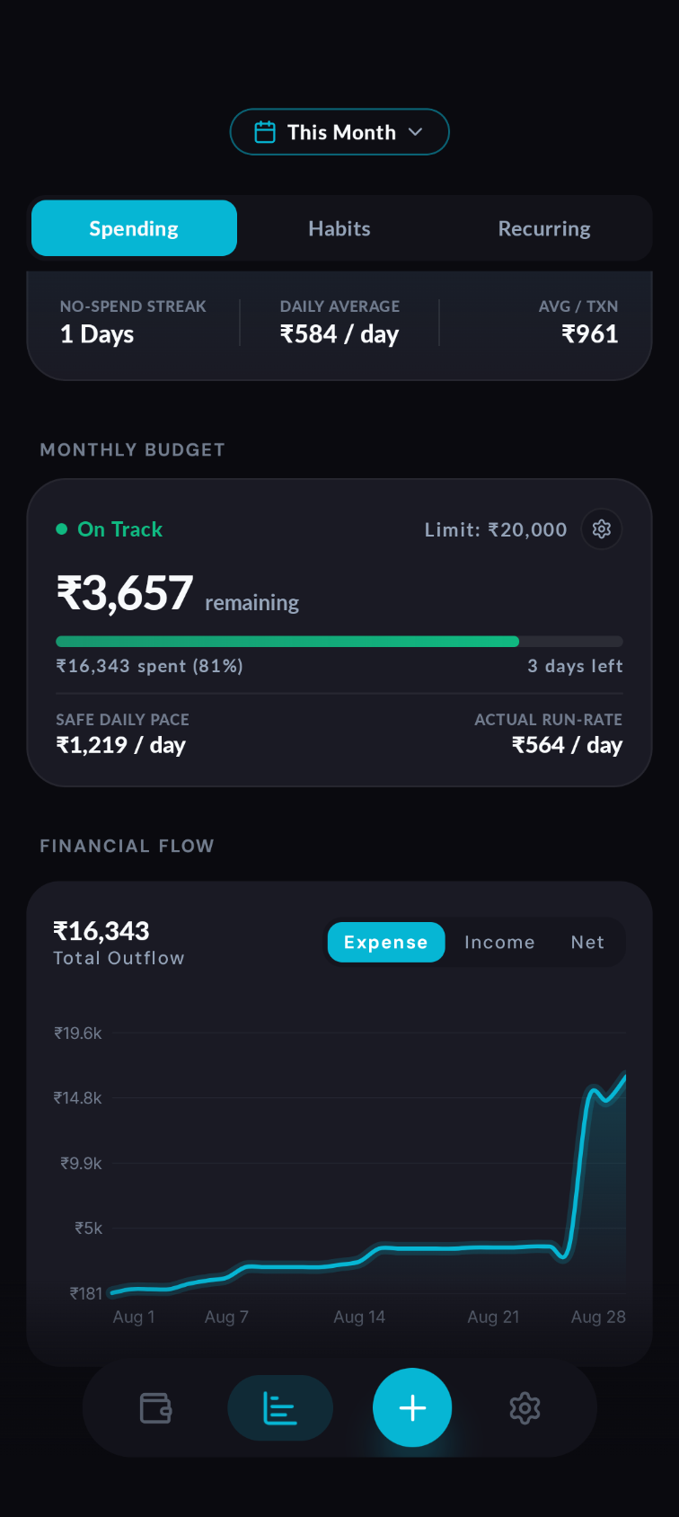
Task: Open the This Month period dropdown
Action: [339, 132]
